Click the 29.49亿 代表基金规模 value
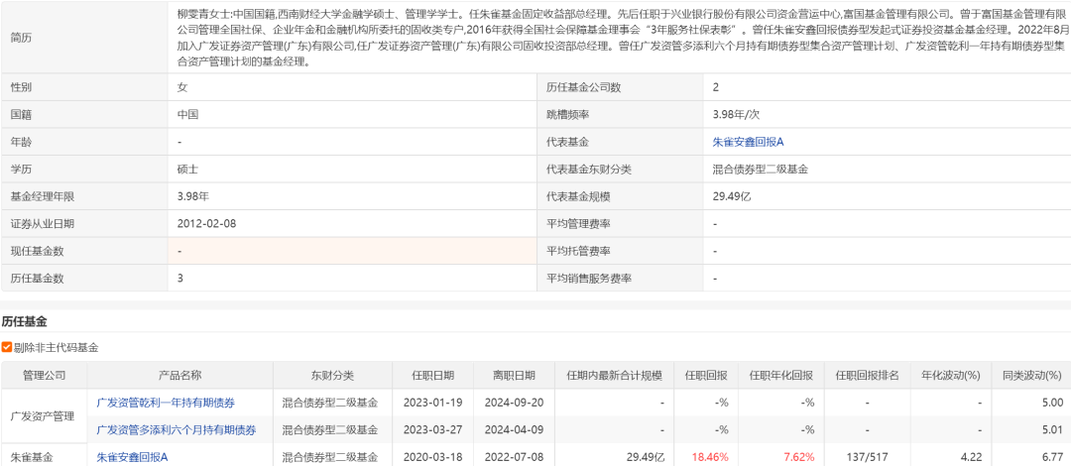Viewport: 1071px width, 466px height. (732, 196)
